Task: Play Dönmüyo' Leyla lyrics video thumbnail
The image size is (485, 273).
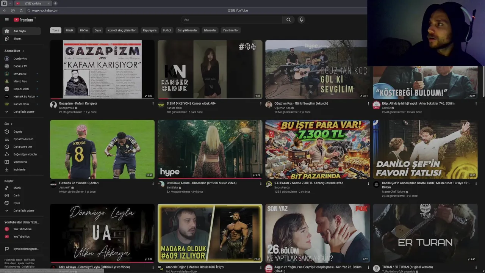Action: 102,233
